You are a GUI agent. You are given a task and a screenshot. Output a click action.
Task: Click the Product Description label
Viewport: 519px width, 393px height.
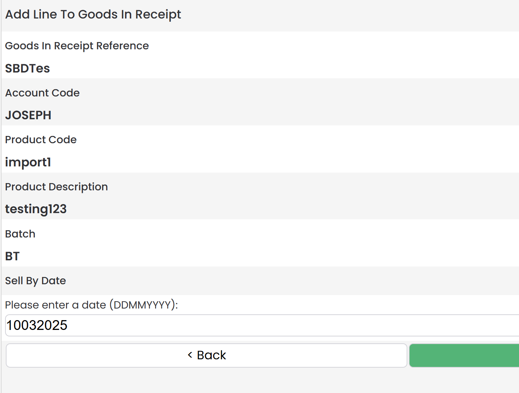57,187
